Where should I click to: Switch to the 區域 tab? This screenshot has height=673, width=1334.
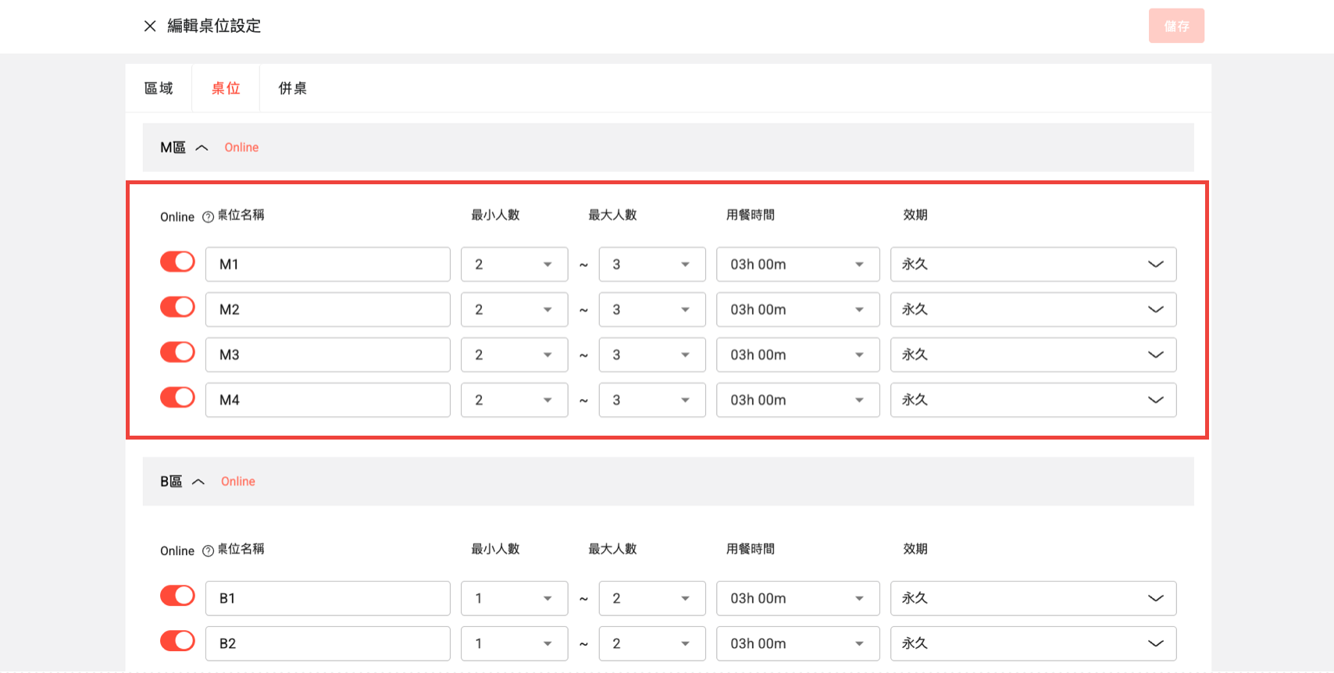[159, 88]
